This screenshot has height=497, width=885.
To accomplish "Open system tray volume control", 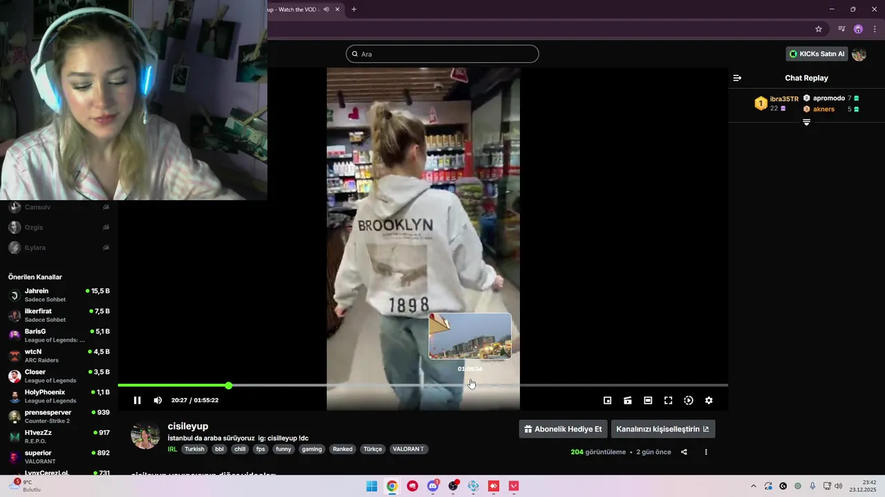I will pyautogui.click(x=839, y=486).
